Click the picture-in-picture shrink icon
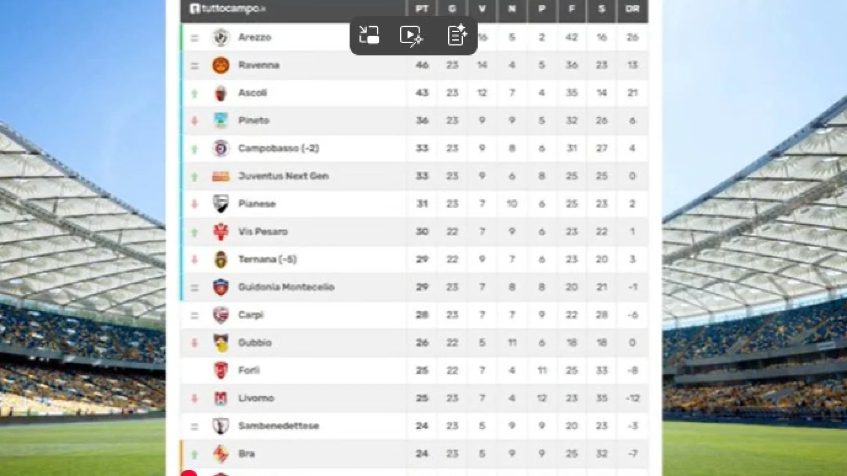Image resolution: width=847 pixels, height=476 pixels. point(369,35)
